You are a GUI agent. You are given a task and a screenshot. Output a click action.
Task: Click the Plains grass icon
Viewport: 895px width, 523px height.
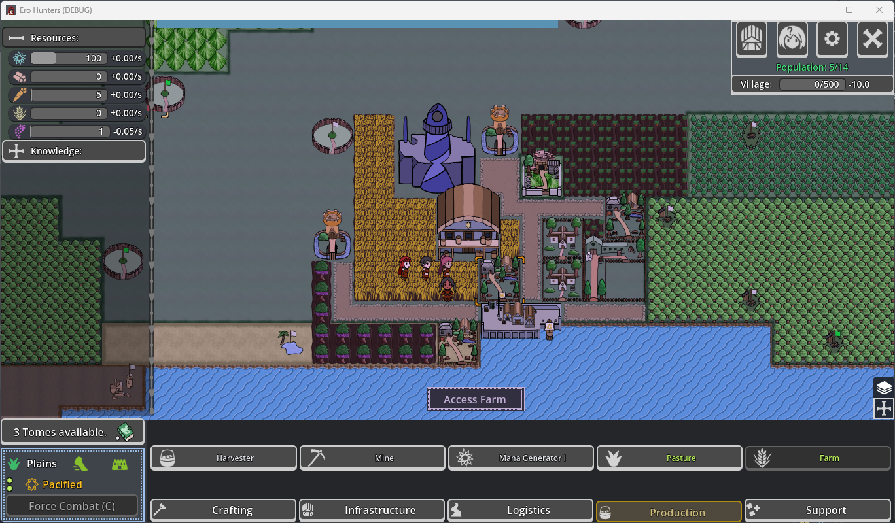tap(14, 464)
